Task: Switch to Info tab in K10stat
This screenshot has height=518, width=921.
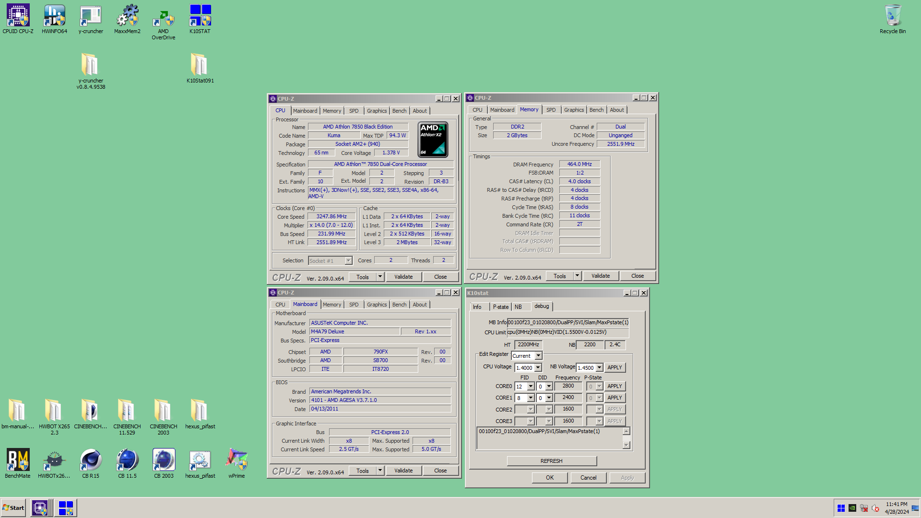Action: tap(477, 307)
